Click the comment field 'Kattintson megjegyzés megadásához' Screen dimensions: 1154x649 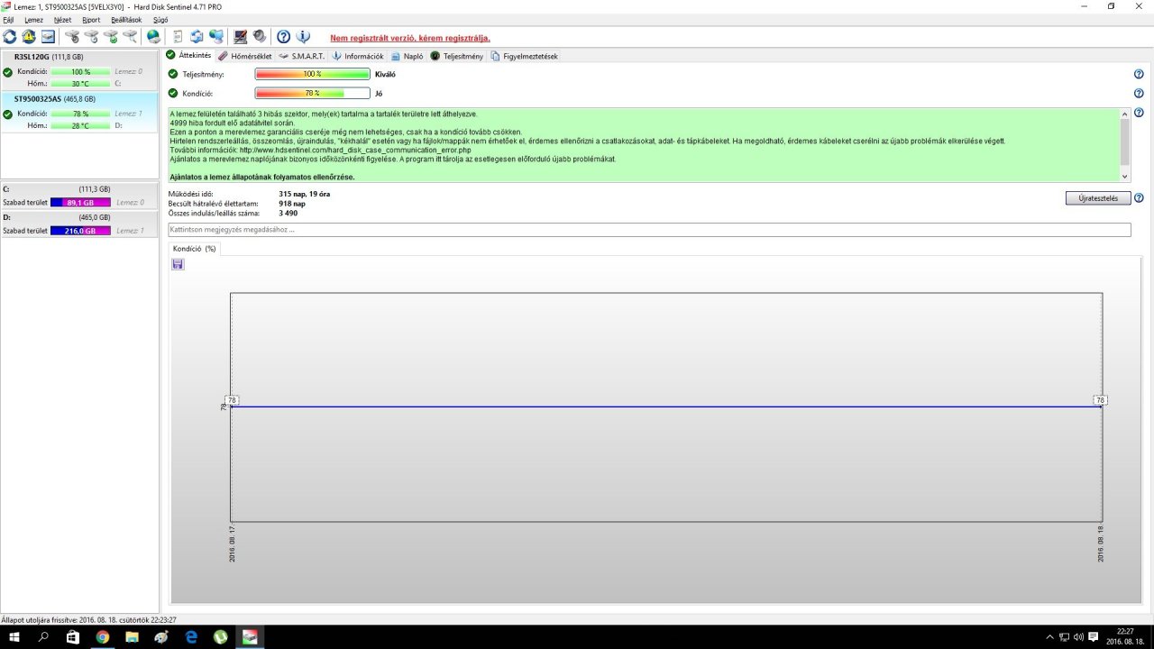(x=649, y=230)
